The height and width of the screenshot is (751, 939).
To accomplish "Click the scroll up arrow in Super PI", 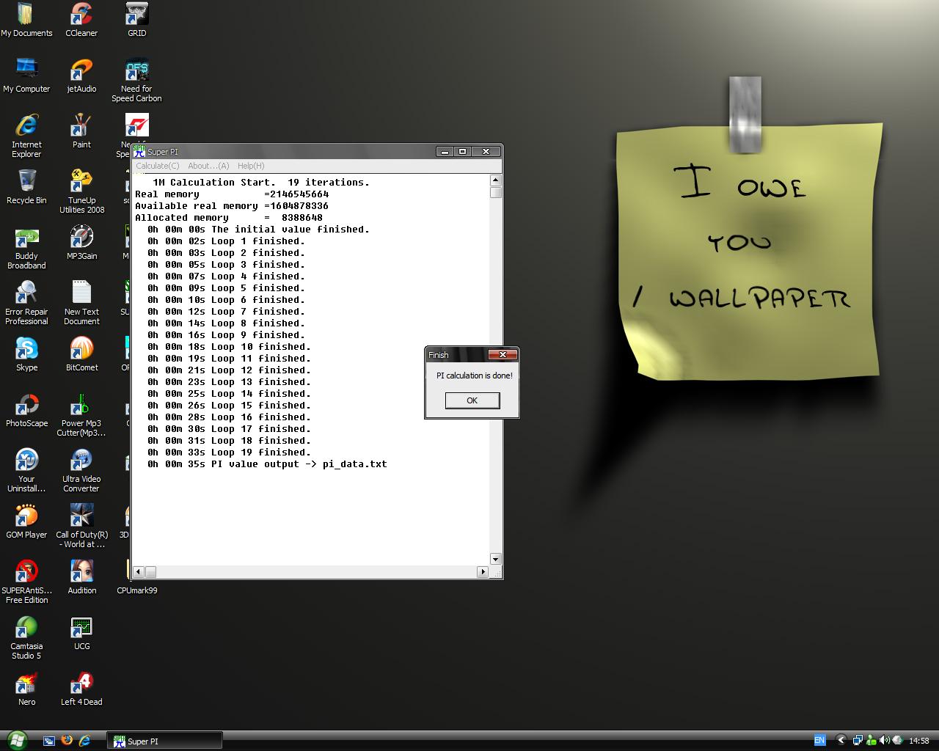I will (495, 180).
